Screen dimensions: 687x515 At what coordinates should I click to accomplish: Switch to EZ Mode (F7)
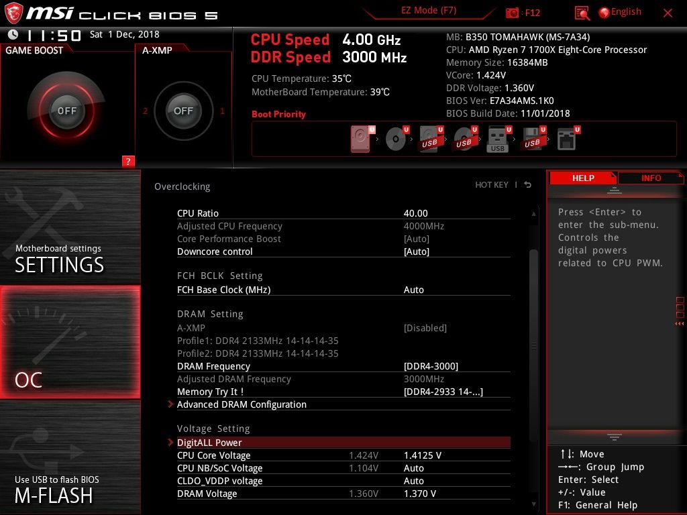click(x=429, y=11)
